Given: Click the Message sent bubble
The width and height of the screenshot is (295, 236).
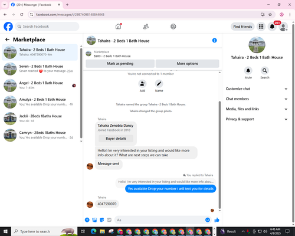Looking at the screenshot, I should [109, 164].
